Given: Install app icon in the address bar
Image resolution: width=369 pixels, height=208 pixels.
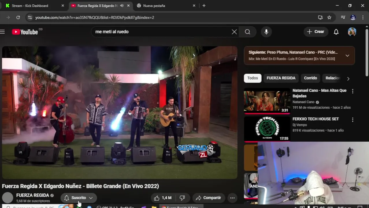Looking at the screenshot, I should pos(320,17).
